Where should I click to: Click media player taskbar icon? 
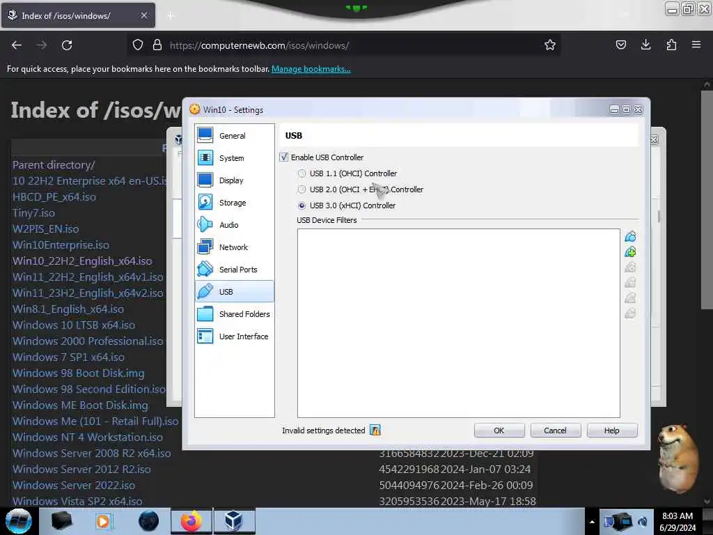(x=103, y=521)
